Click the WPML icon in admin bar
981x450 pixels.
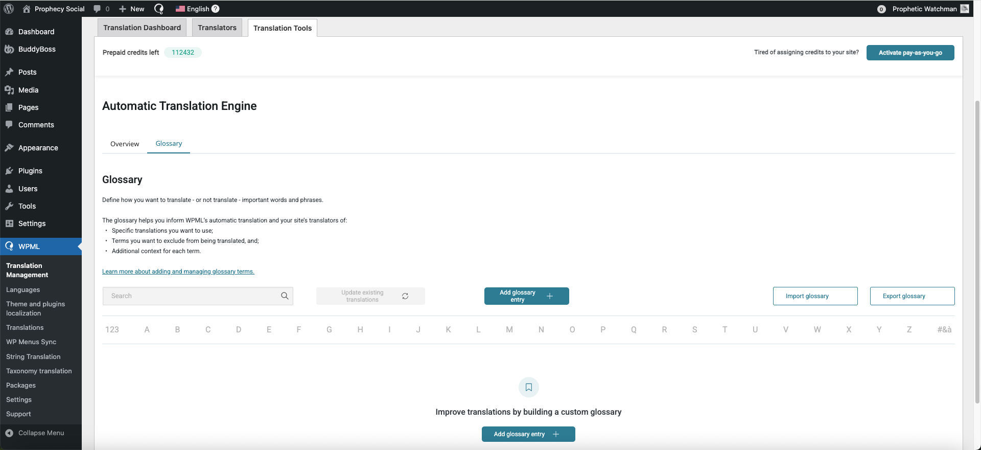(x=159, y=9)
